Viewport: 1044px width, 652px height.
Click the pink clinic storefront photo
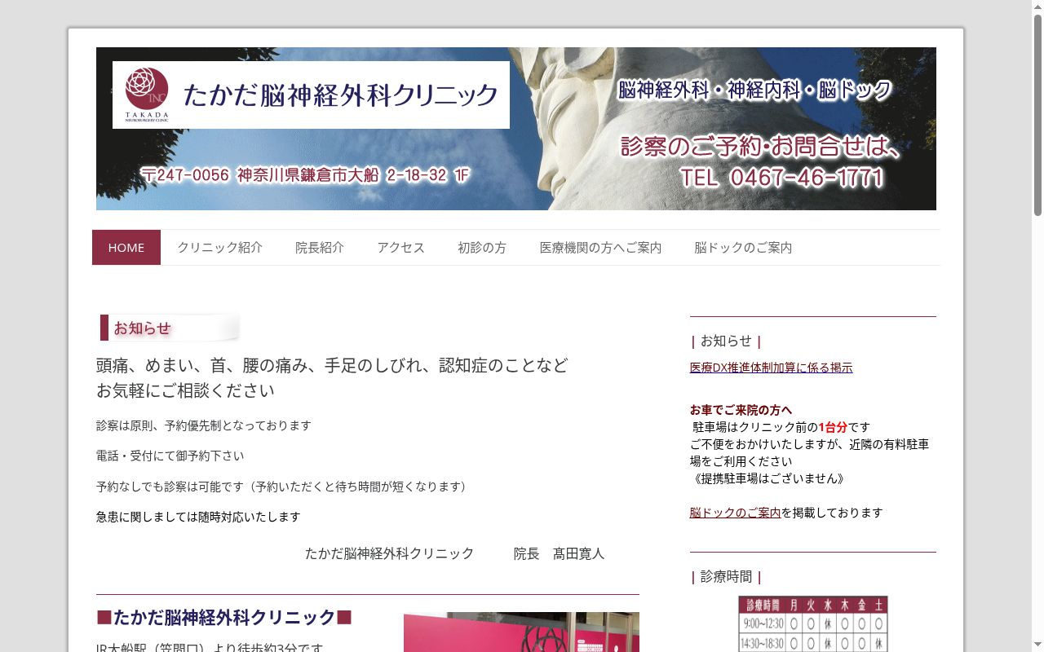521,632
